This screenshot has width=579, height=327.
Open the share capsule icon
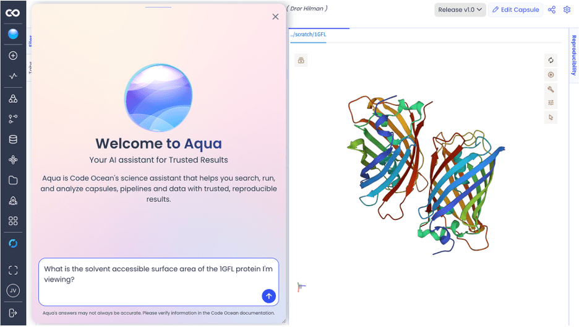[x=552, y=10]
